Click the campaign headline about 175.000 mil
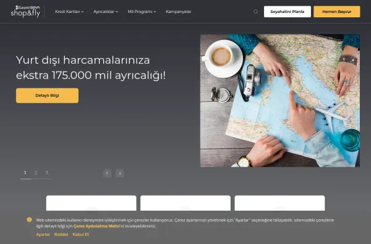This screenshot has width=371, height=244. click(x=91, y=67)
